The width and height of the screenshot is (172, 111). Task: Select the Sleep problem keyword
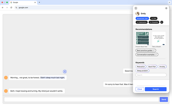tap(142, 70)
